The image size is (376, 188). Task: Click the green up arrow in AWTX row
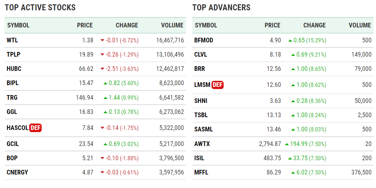[x=287, y=144]
